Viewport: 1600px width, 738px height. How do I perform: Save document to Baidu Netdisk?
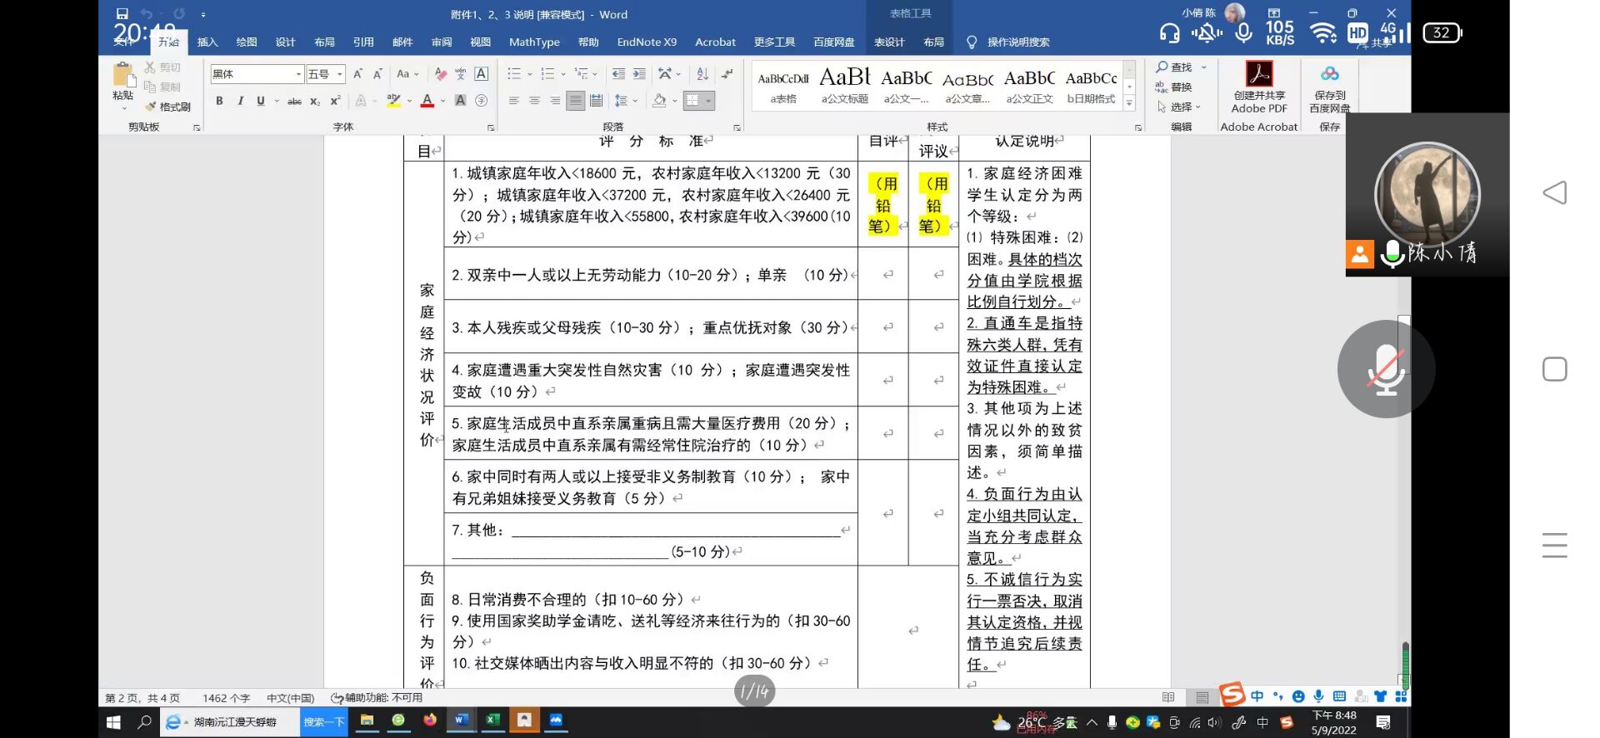coord(1329,87)
